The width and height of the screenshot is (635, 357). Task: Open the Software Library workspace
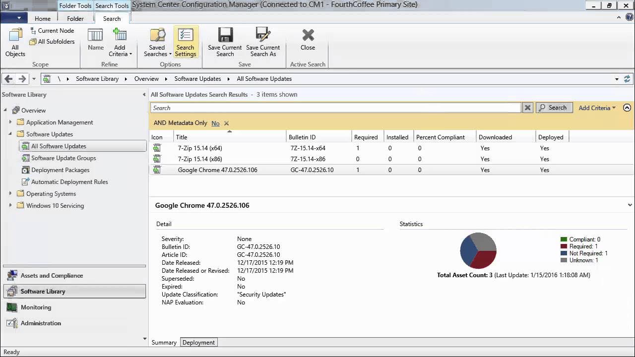click(74, 292)
